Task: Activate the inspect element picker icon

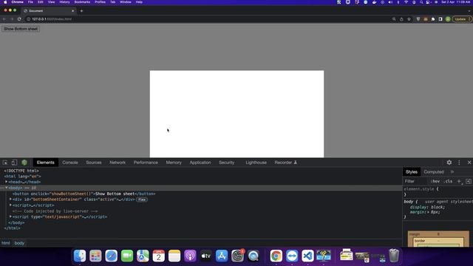Action: tap(5, 163)
